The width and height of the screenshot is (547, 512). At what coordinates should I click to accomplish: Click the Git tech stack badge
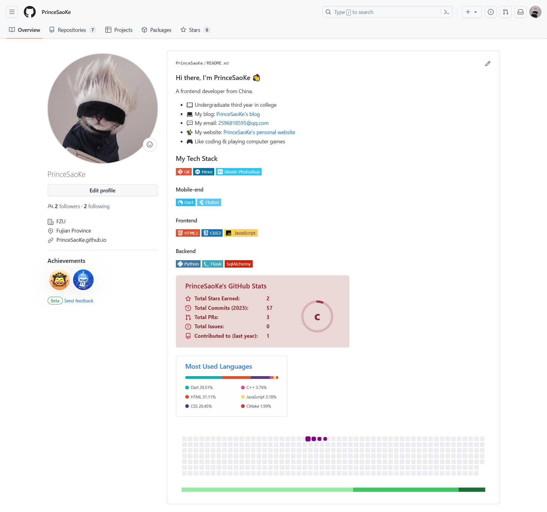tap(184, 172)
